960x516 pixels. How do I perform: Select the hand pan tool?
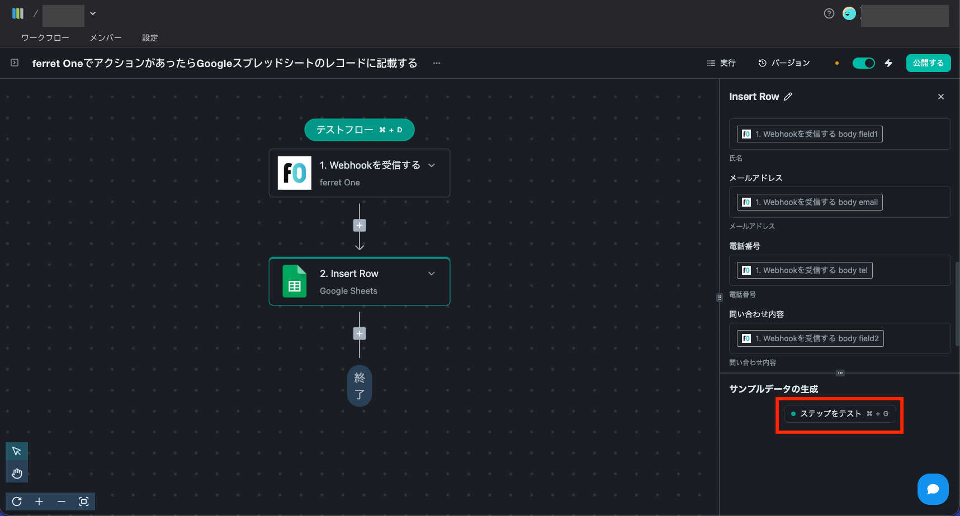coord(17,474)
